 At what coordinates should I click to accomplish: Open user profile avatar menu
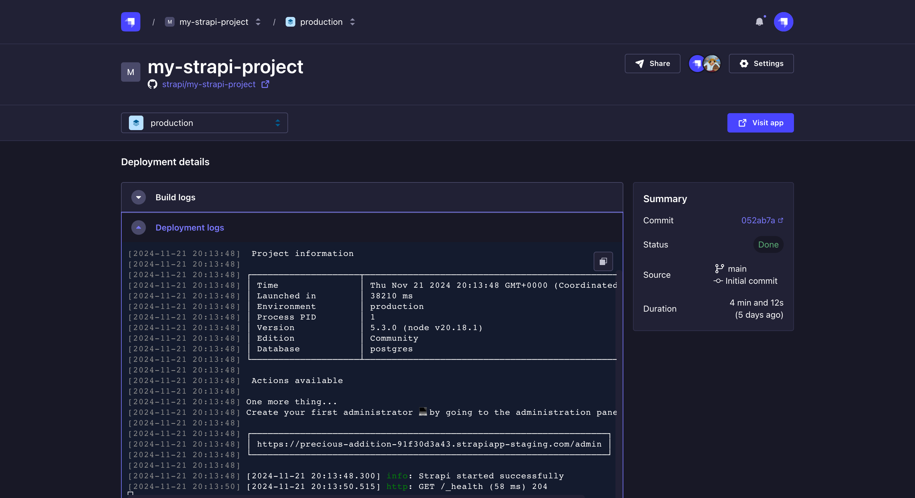[x=783, y=22]
